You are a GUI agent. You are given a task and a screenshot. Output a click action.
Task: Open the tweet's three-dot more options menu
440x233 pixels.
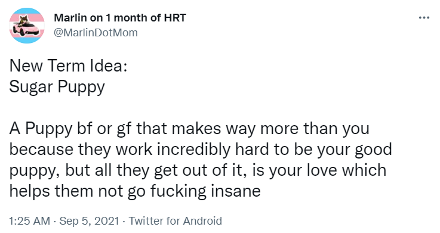[x=424, y=18]
